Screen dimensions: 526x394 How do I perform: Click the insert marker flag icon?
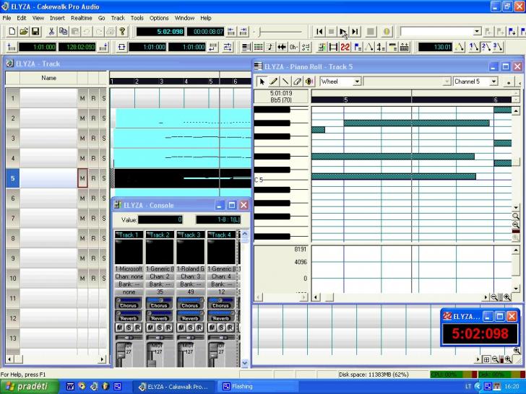[512, 32]
